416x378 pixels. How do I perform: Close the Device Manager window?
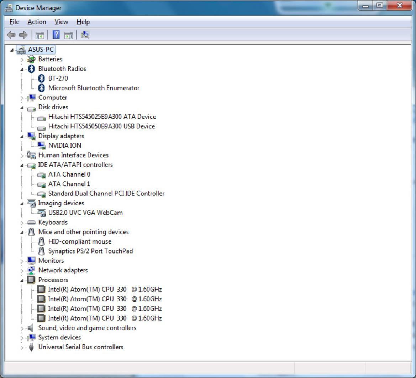click(400, 6)
